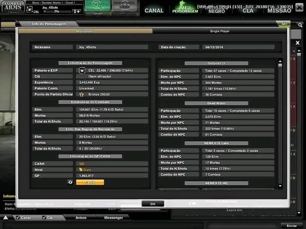The height and width of the screenshot is (229, 306).
Task: Click stats panel scrollbar up arrow
Action: [280, 61]
